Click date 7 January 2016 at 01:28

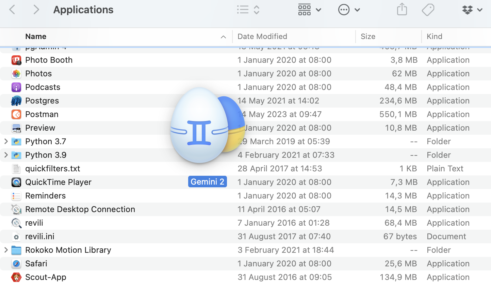283,223
